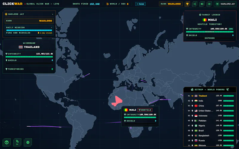Image resolution: width=239 pixels, height=149 pixels.
Task: Click the Warlord Jay avatar icon in the profile panel
Action: pos(6,14)
